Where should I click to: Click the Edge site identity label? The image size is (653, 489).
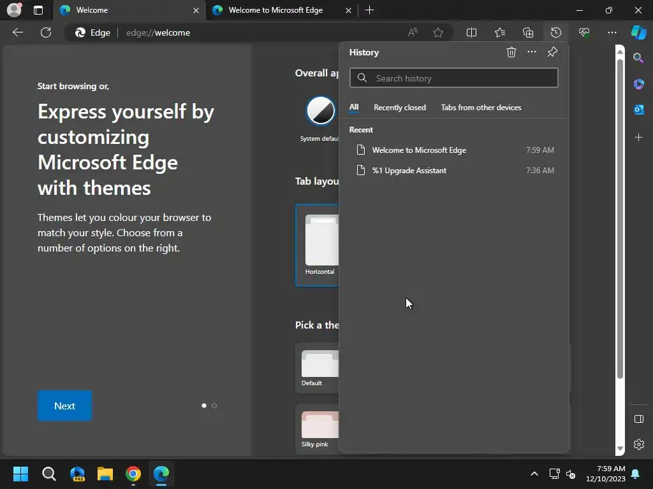pos(92,32)
